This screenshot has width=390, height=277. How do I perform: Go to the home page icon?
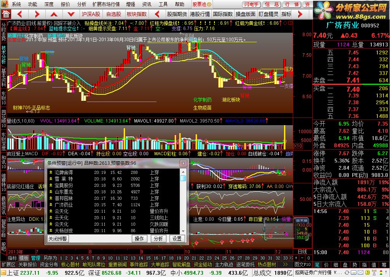click(5, 14)
